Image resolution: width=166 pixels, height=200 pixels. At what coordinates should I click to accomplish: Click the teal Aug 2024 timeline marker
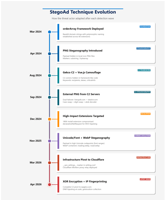point(50,75)
